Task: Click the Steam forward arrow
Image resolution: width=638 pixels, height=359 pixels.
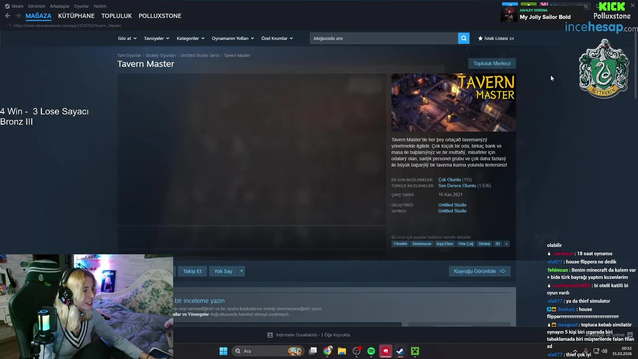Action: 18,16
